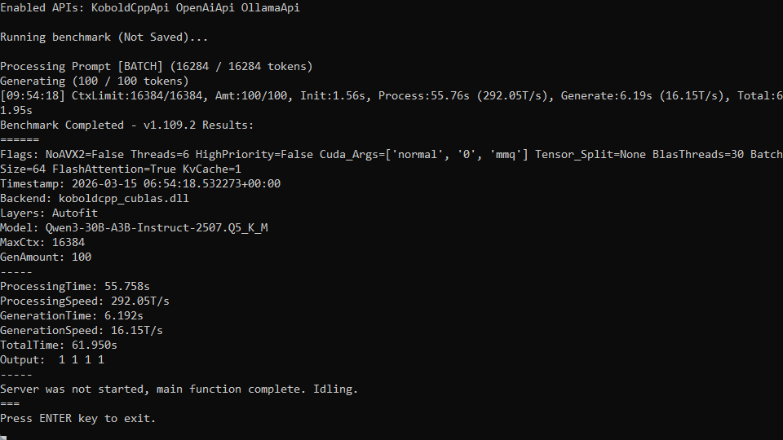783x440 pixels.
Task: Click the 'GenAmount: 100' line
Action: (x=46, y=257)
